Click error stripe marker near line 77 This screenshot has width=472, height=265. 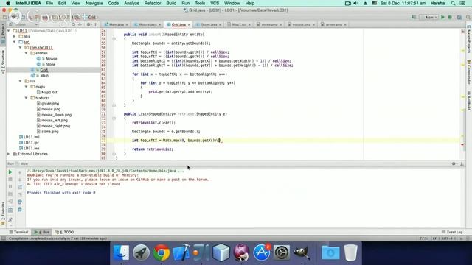point(462,144)
